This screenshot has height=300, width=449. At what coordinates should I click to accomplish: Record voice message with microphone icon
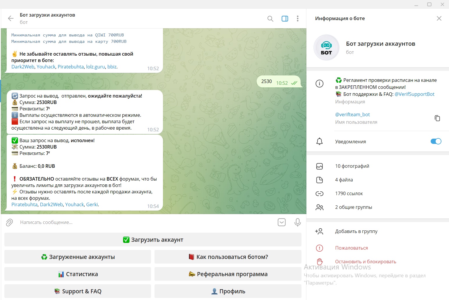point(297,223)
